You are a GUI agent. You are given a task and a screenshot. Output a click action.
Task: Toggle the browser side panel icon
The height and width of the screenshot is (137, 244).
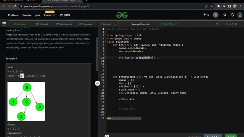click(x=230, y=6)
